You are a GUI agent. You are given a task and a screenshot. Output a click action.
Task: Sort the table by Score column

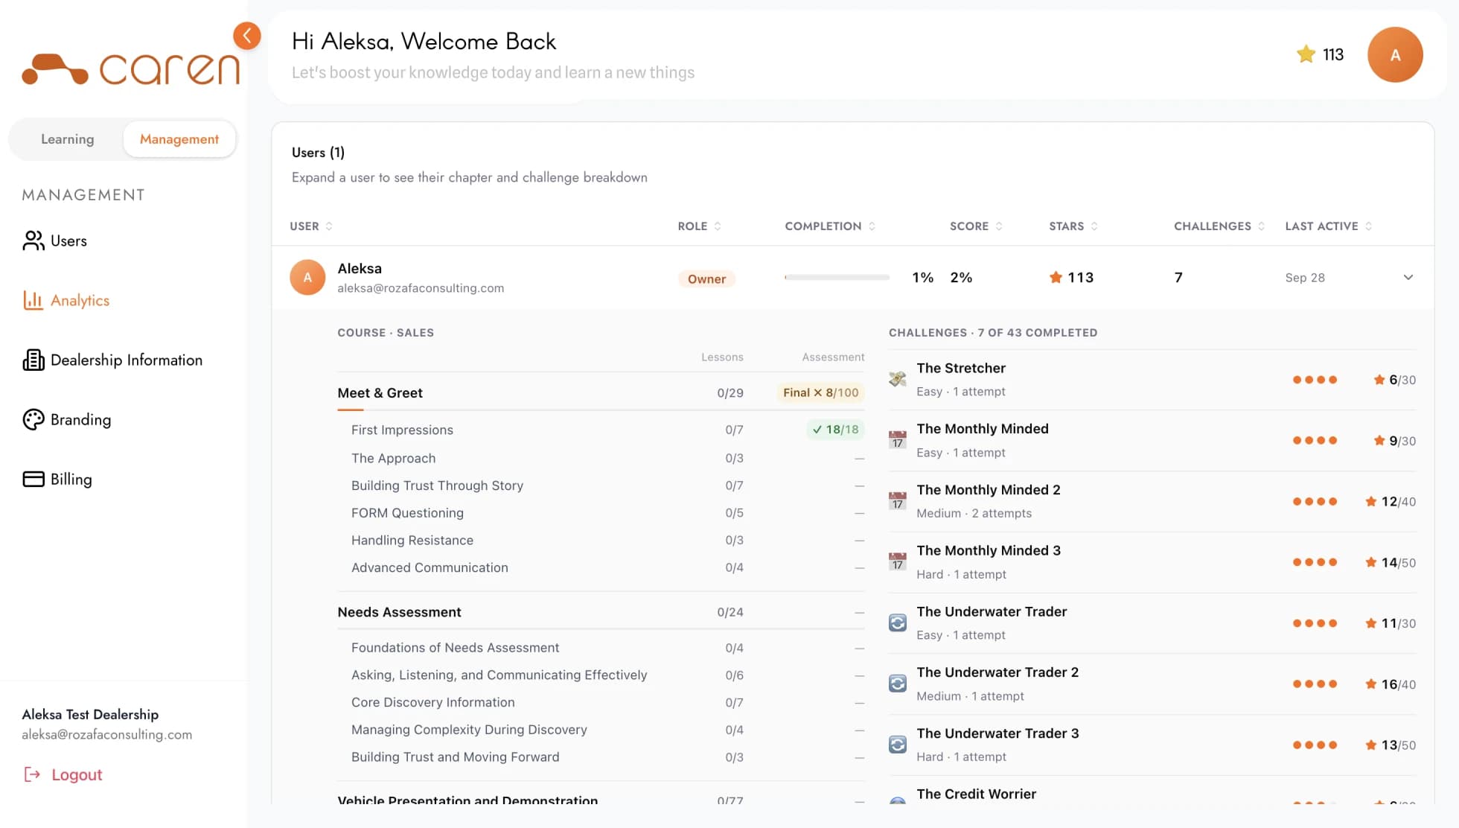pyautogui.click(x=976, y=226)
